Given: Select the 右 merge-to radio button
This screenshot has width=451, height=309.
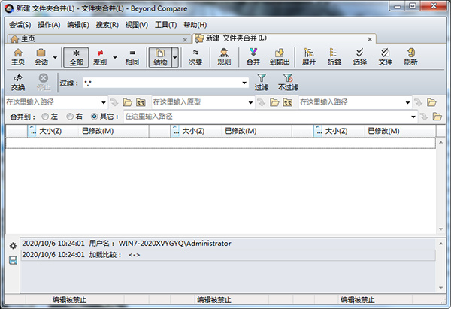Looking at the screenshot, I should [70, 117].
